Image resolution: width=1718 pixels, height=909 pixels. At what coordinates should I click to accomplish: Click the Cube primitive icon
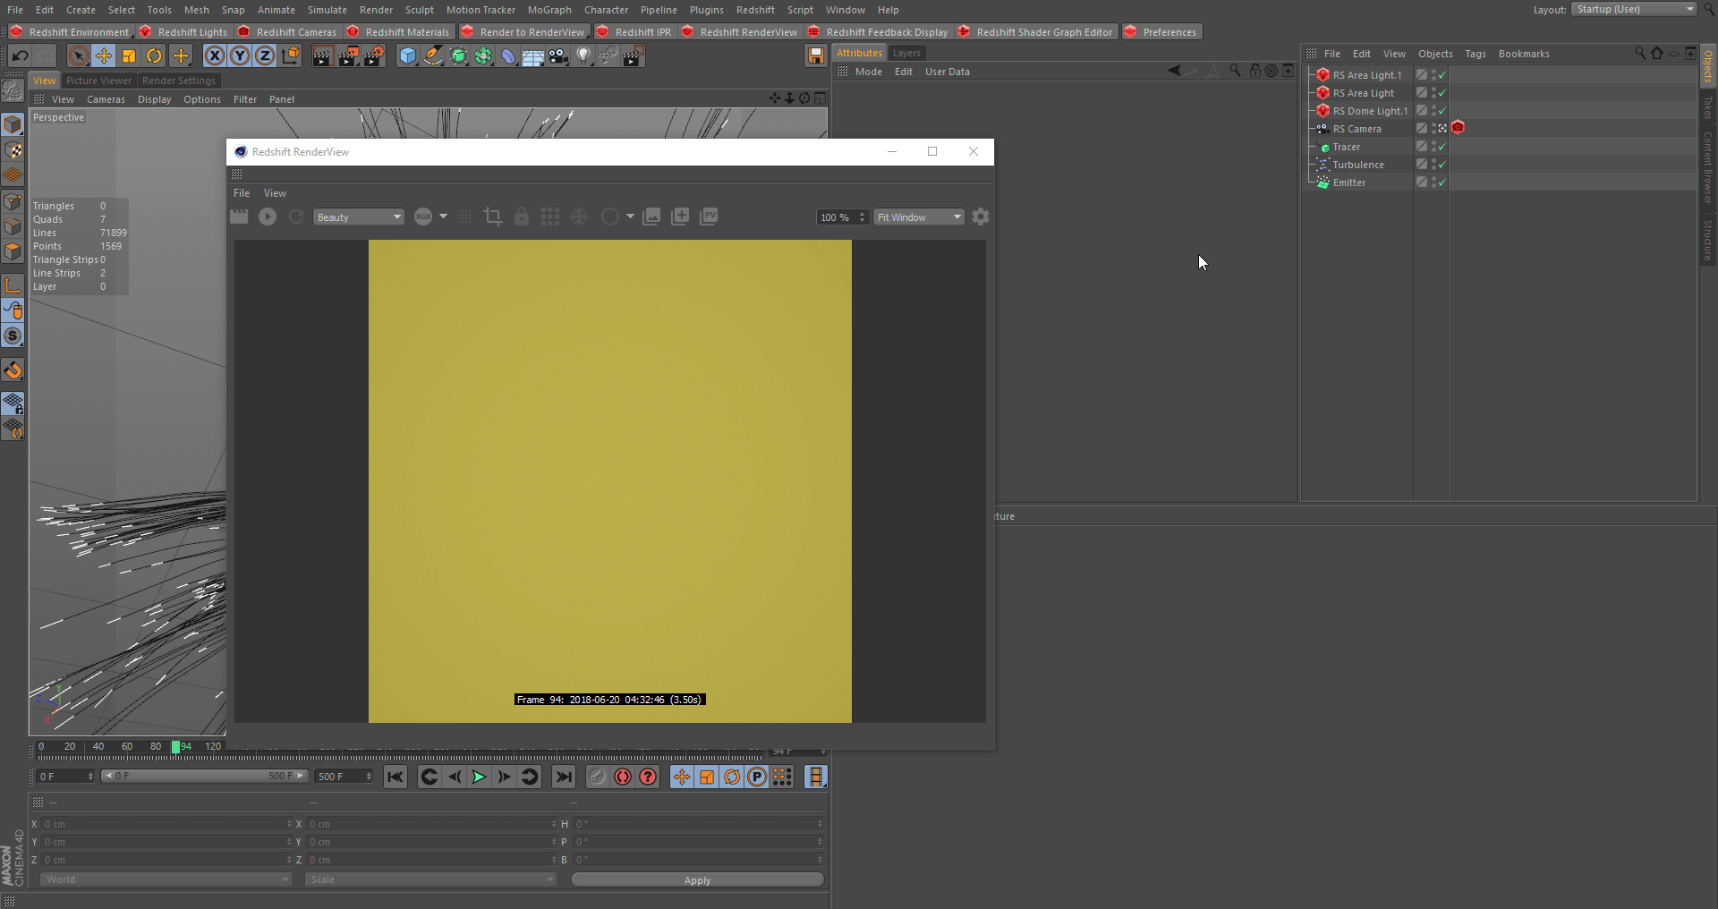408,56
